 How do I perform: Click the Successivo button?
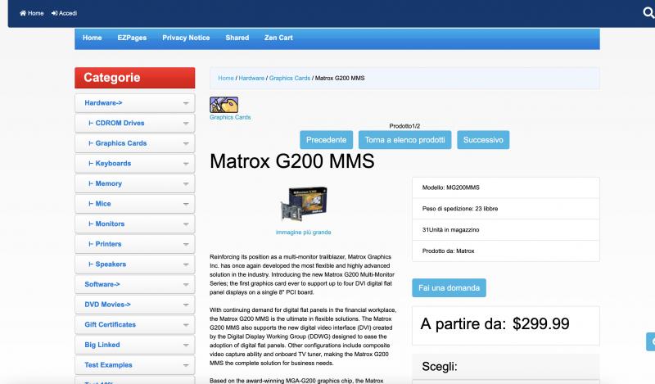tap(483, 139)
